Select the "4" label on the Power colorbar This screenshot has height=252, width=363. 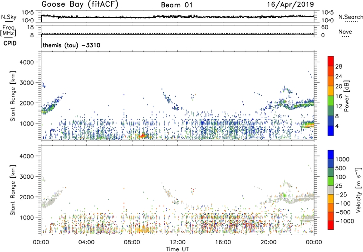(x=337, y=126)
